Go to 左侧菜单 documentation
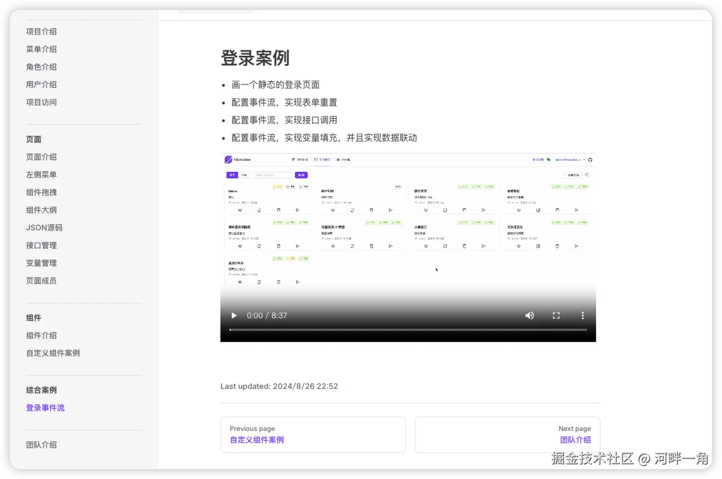722x479 pixels. [x=41, y=175]
